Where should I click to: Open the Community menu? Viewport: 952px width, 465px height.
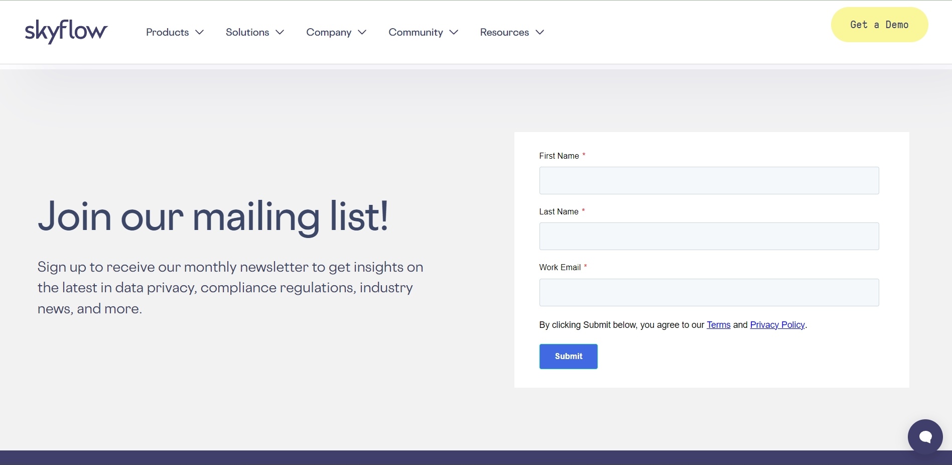[423, 32]
